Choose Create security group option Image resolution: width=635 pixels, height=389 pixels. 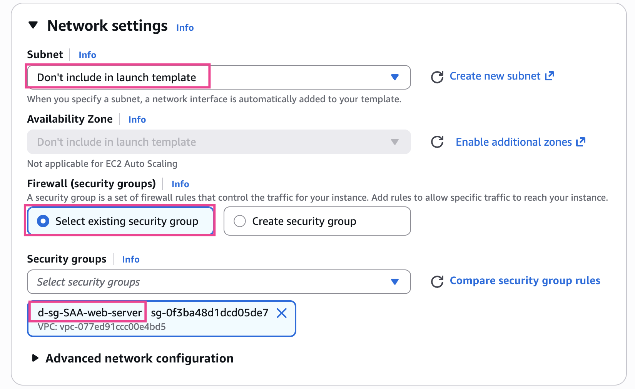(x=240, y=221)
